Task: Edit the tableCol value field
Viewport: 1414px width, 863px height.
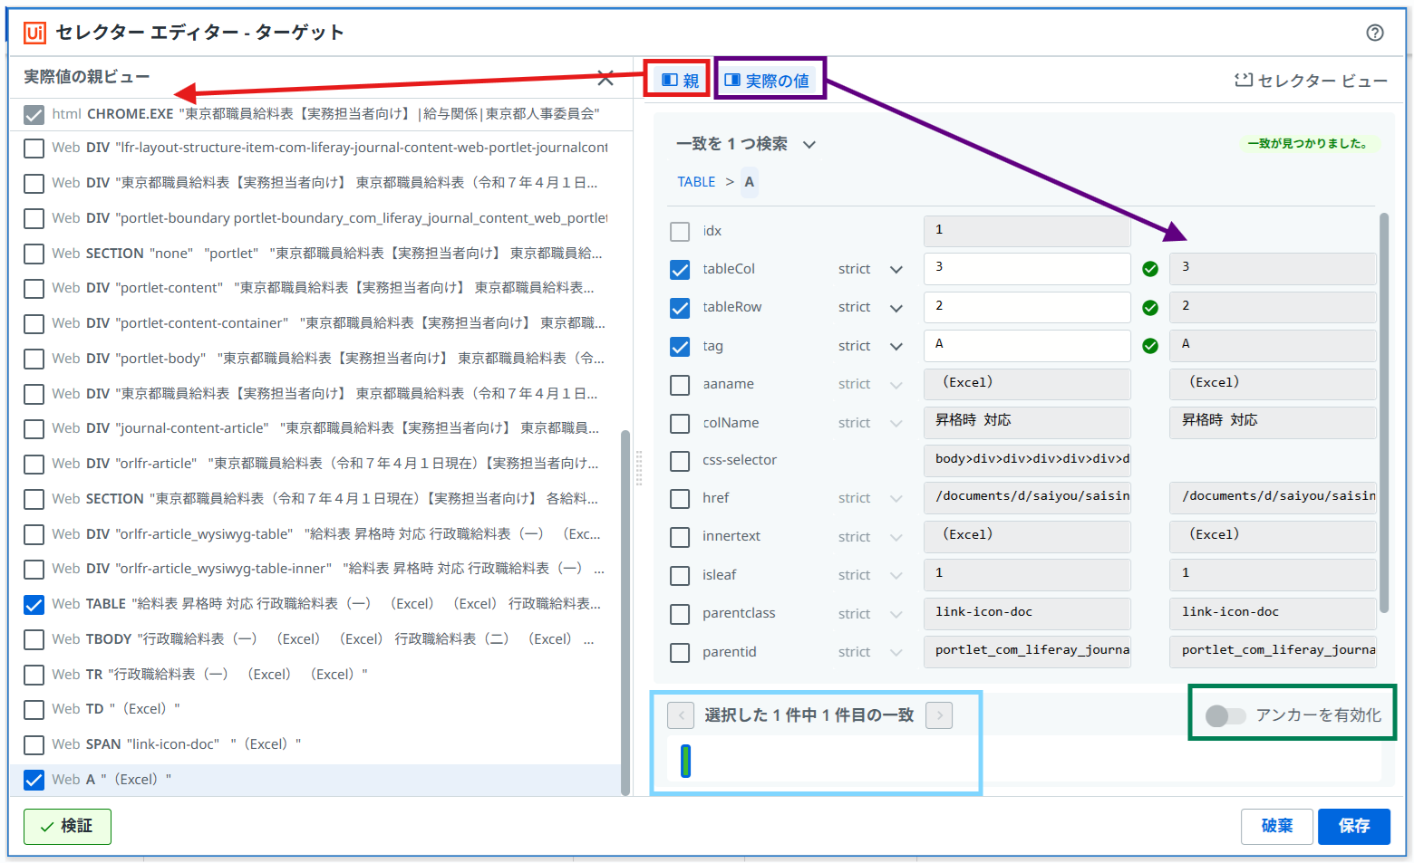Action: [1027, 269]
